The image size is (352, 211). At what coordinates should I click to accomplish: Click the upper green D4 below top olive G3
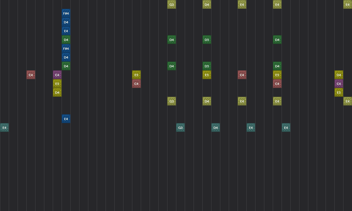coord(172,40)
